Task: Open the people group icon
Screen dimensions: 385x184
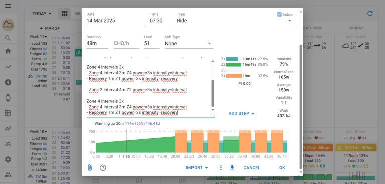Action: click(x=8, y=175)
